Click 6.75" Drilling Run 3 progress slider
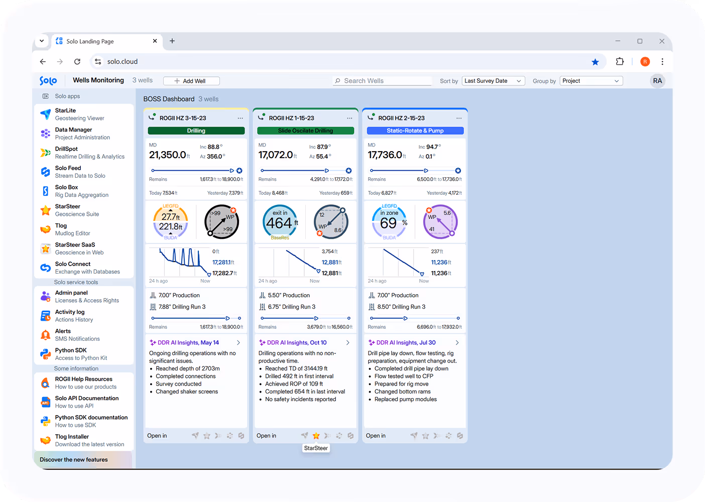The height and width of the screenshot is (502, 705). [306, 318]
